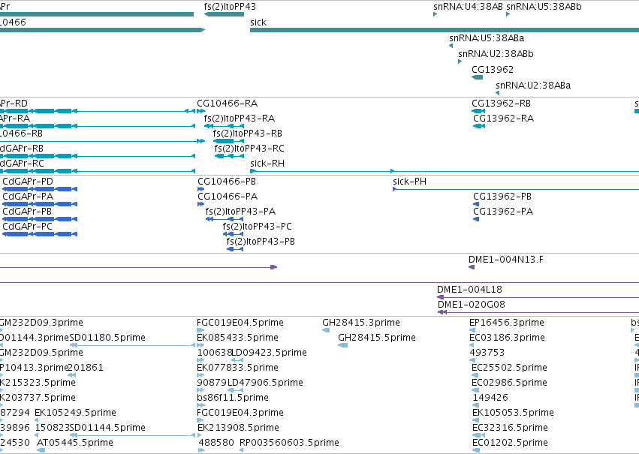Click feature 100638
639x454 pixels.
[x=214, y=353]
